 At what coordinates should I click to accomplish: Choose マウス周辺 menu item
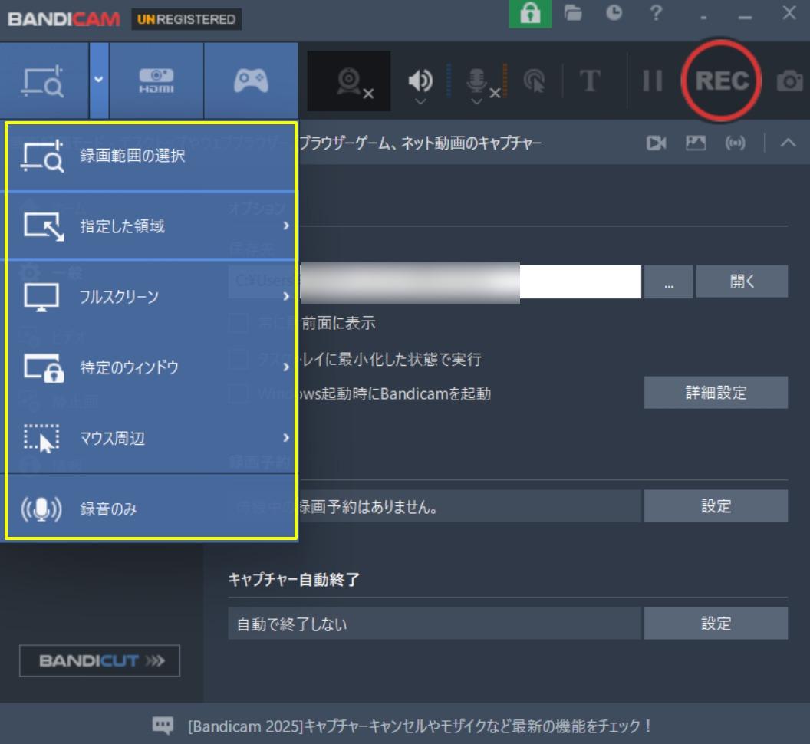(x=151, y=438)
